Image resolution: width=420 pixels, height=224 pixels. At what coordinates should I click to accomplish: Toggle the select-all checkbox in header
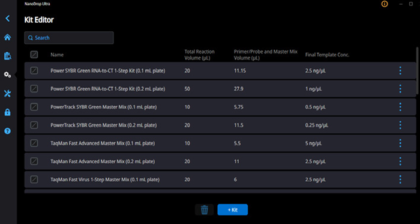[x=34, y=55]
